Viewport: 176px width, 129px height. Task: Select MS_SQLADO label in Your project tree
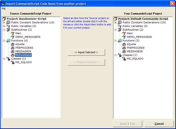[x=135, y=59]
